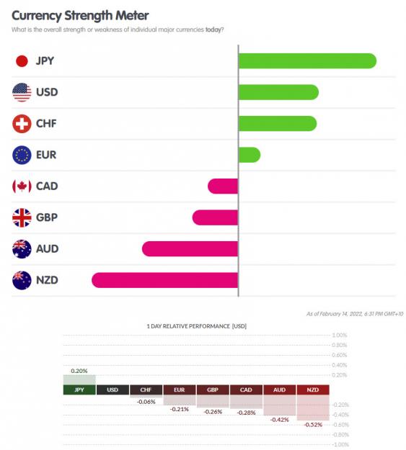Click the New Zealand flag icon for NZD
The height and width of the screenshot is (450, 406).
(x=22, y=280)
